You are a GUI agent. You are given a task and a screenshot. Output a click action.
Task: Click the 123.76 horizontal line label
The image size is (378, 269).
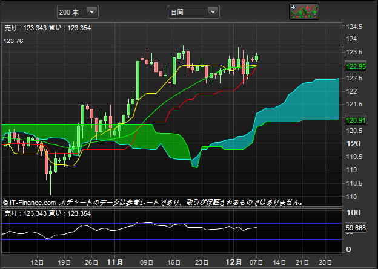(13, 41)
